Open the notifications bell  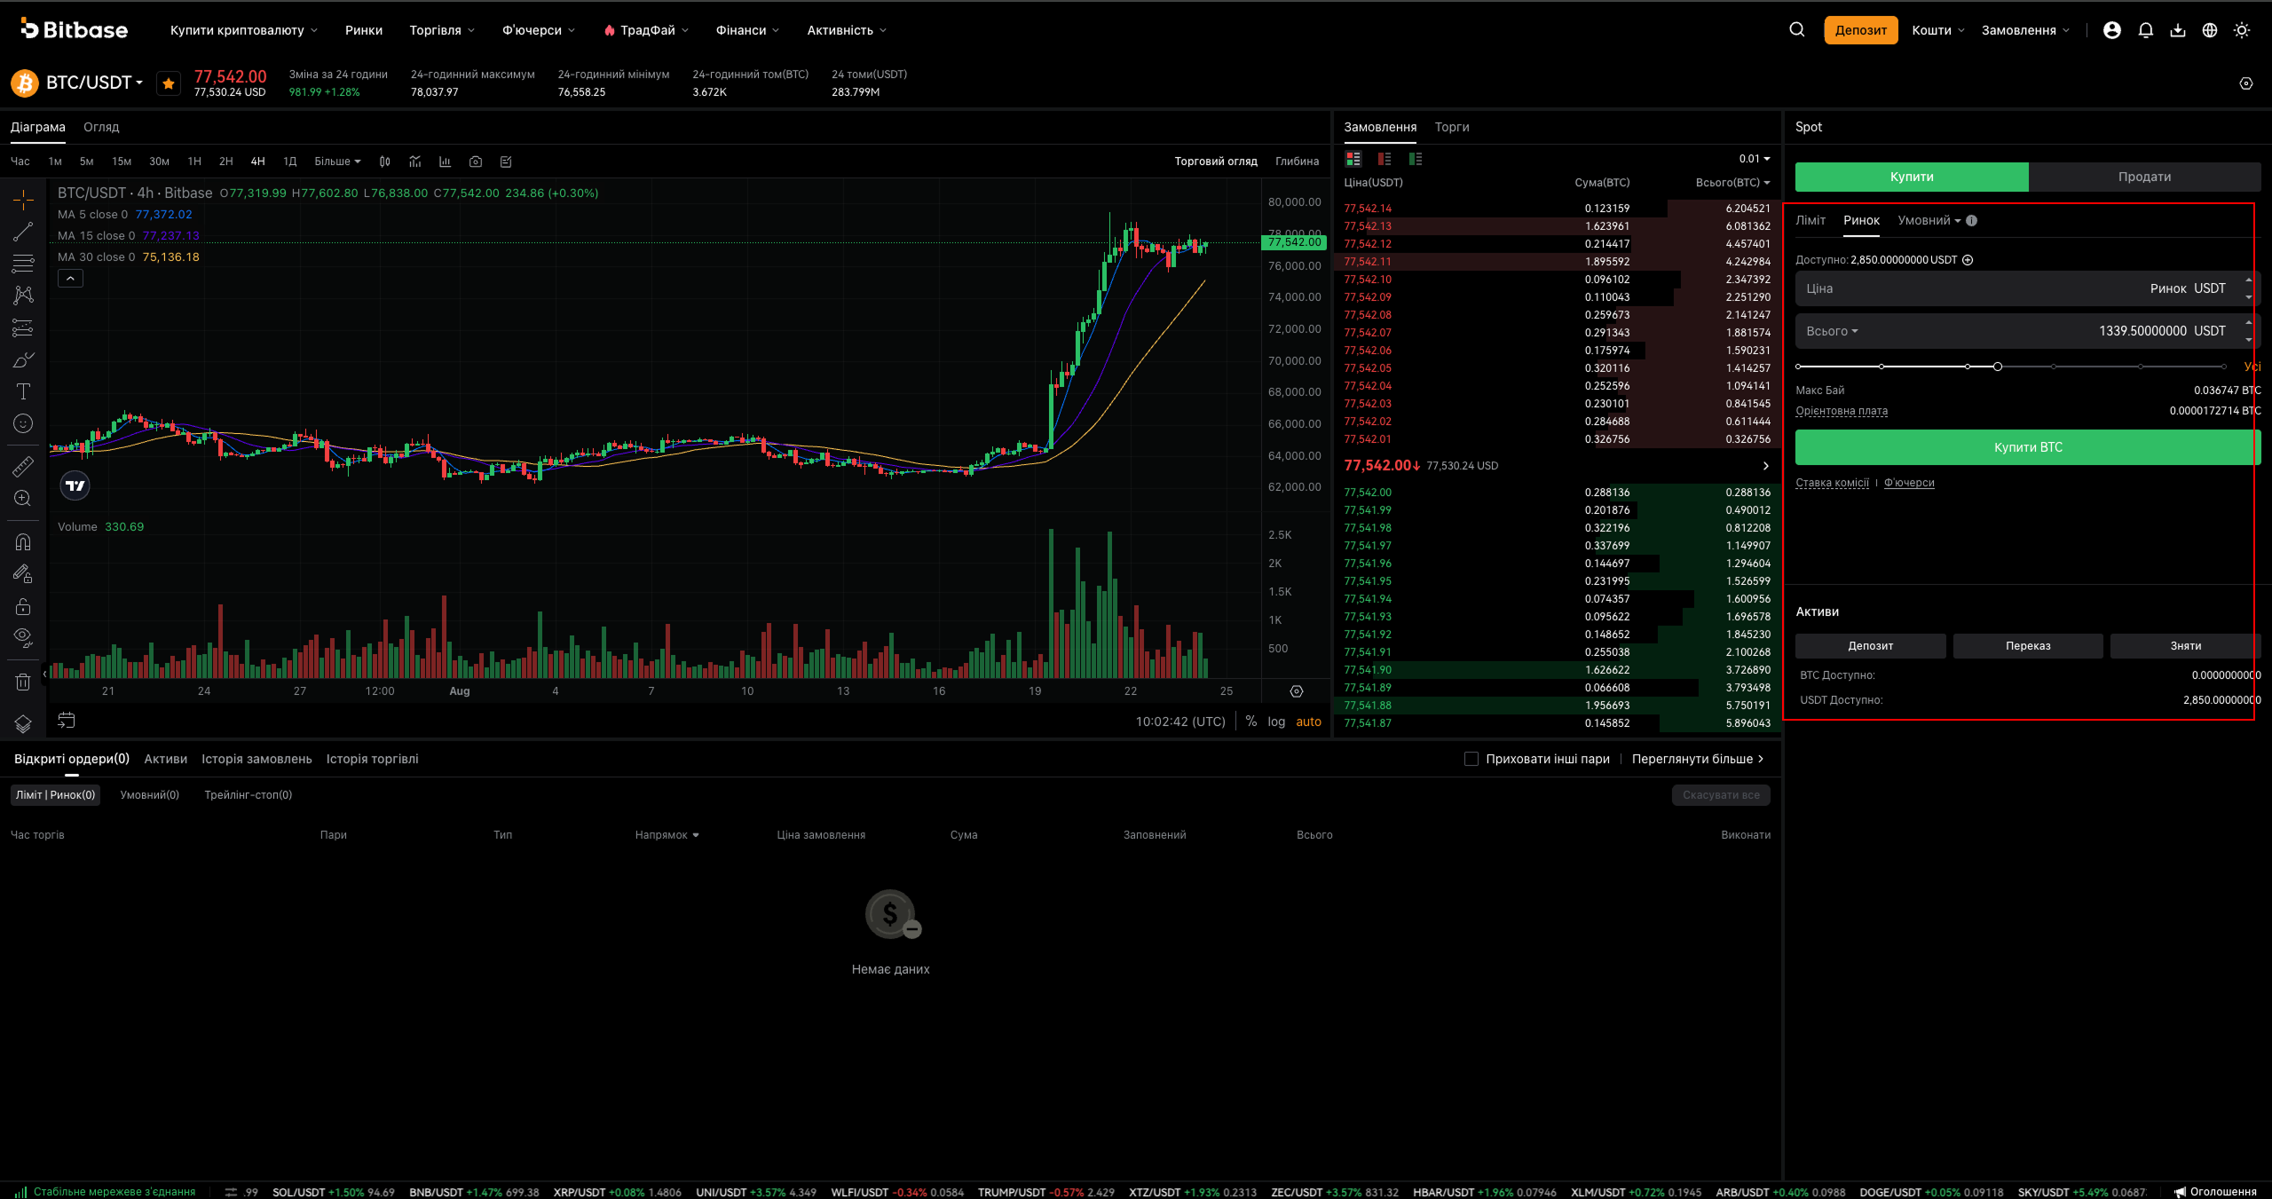click(x=2146, y=30)
